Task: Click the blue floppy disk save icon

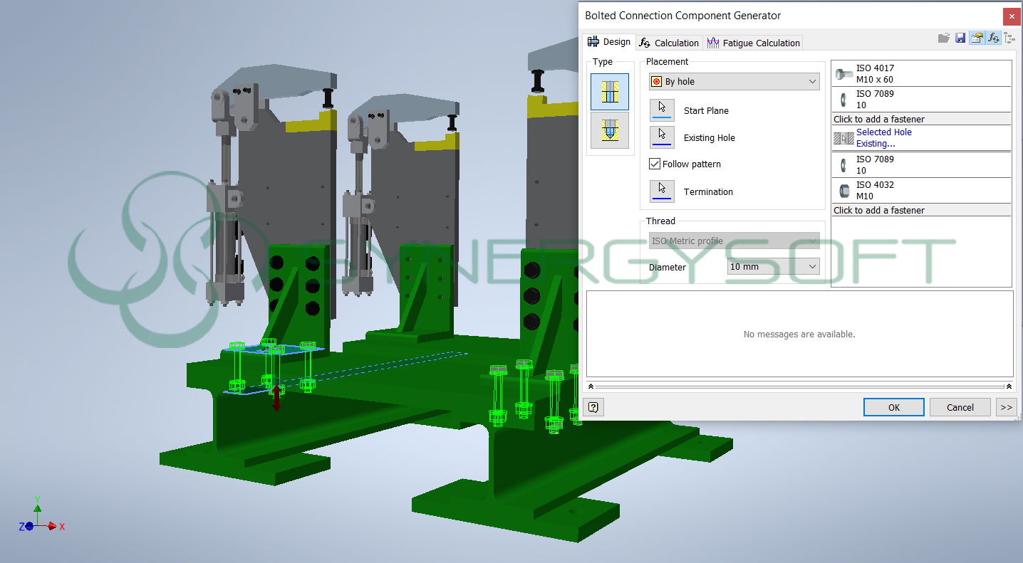Action: click(x=960, y=38)
